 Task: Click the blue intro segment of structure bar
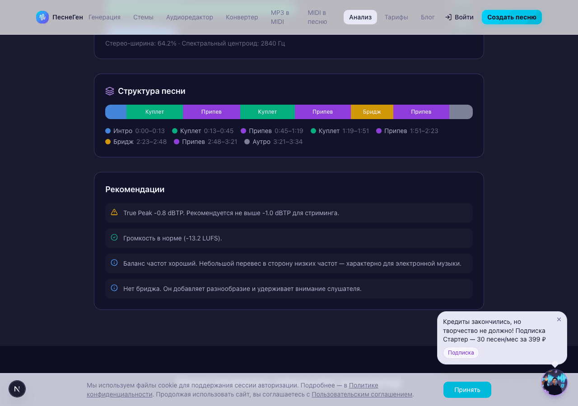click(x=116, y=112)
